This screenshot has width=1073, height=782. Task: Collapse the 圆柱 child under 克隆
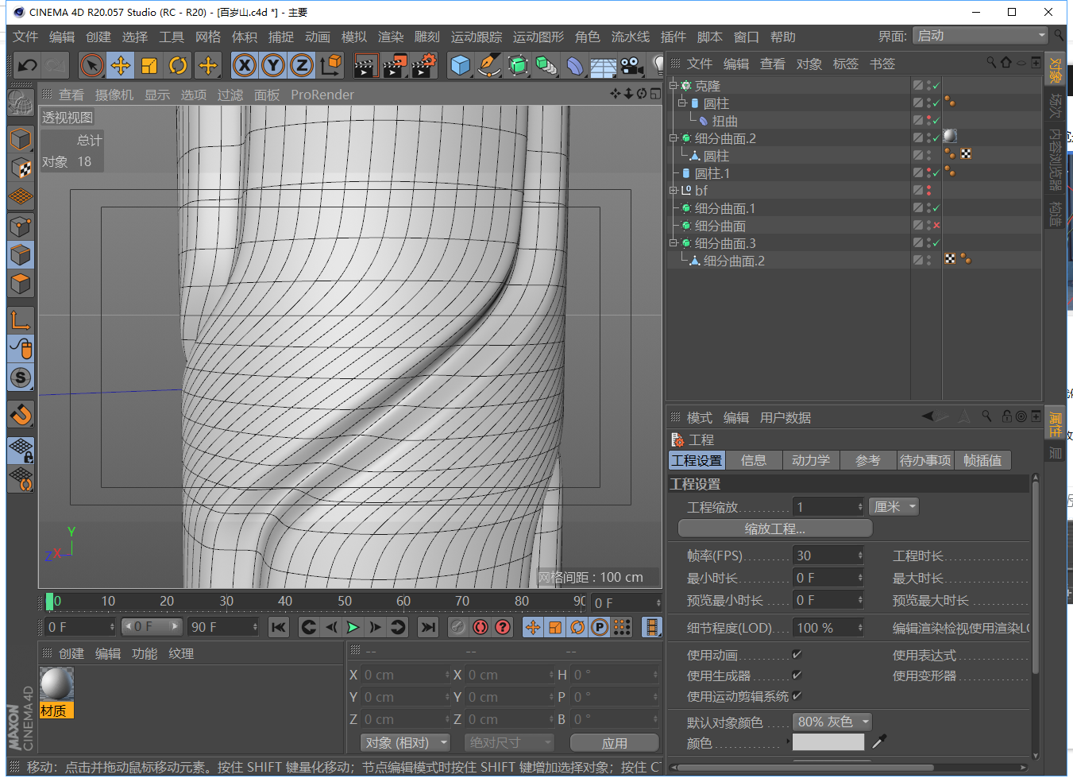click(x=682, y=103)
